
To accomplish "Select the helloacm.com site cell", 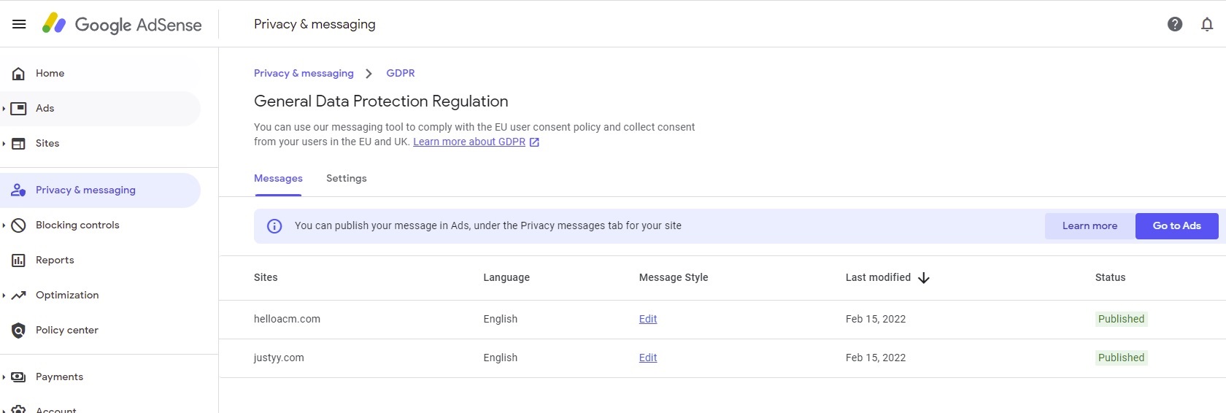I will click(287, 319).
